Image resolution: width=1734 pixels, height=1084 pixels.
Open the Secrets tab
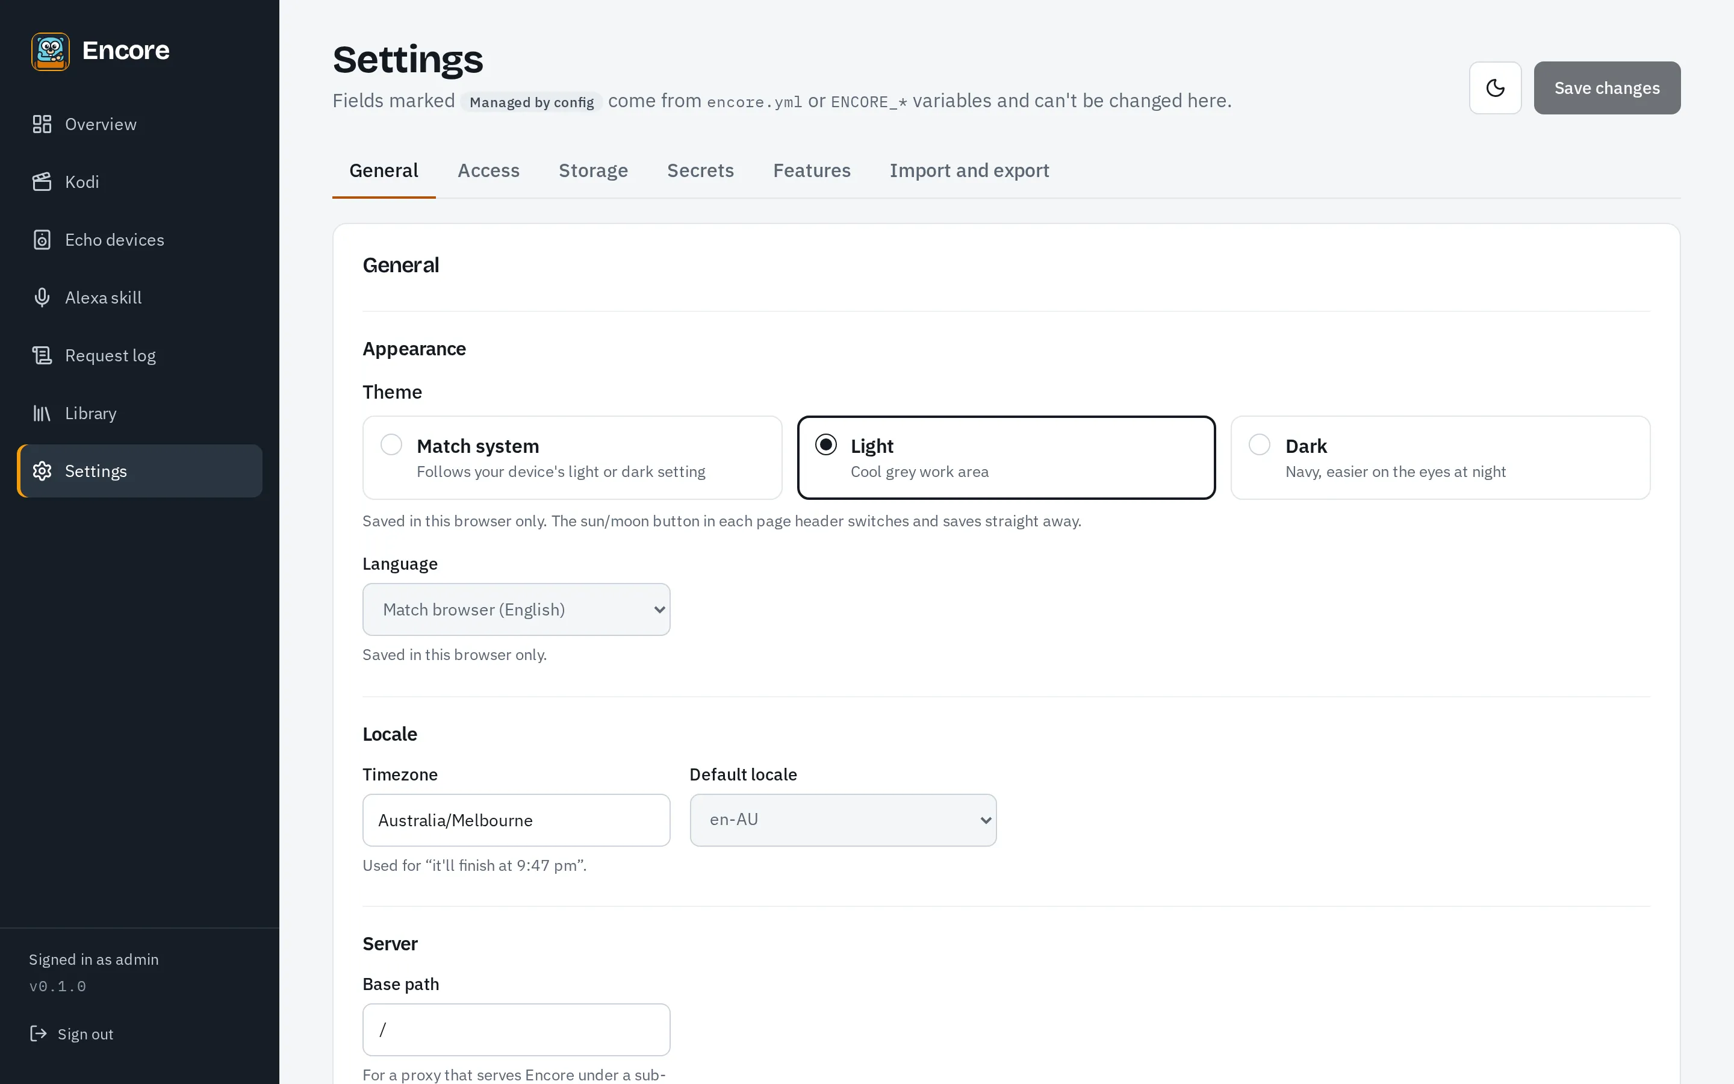coord(700,170)
